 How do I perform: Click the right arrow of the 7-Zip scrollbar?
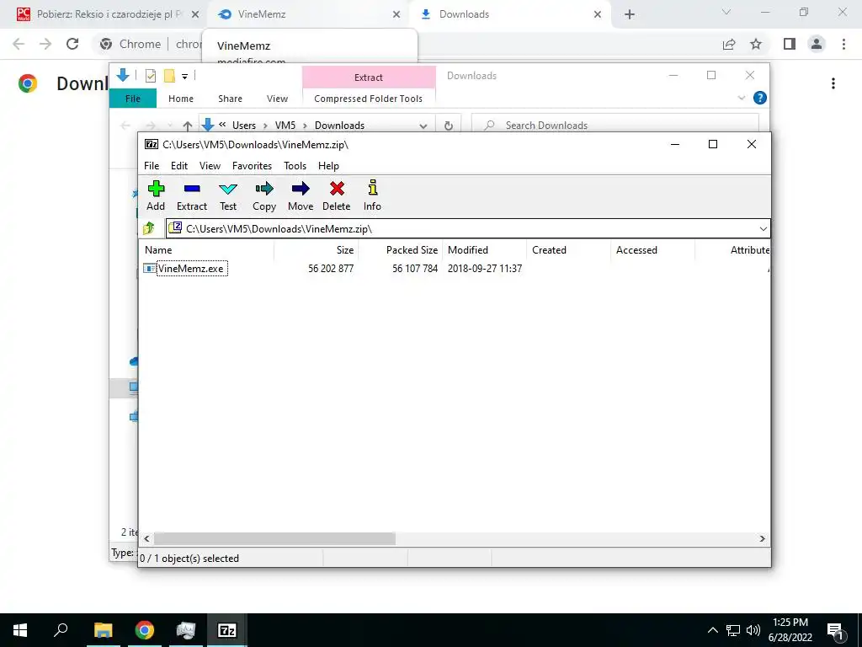(x=762, y=538)
